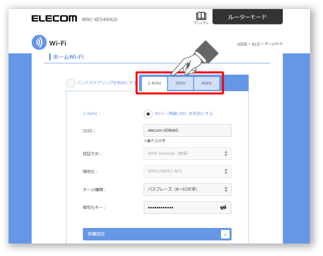Click the 暗号化キー password field
This screenshot has width=323, height=256.
coord(187,207)
